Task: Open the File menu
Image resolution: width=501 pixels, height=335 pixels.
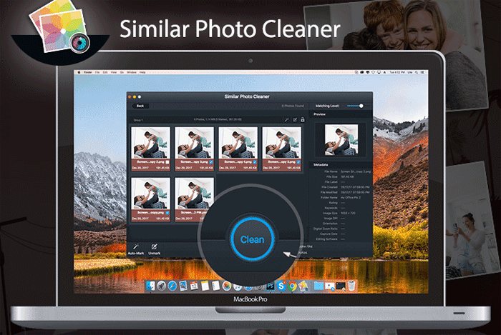Action: (97, 72)
